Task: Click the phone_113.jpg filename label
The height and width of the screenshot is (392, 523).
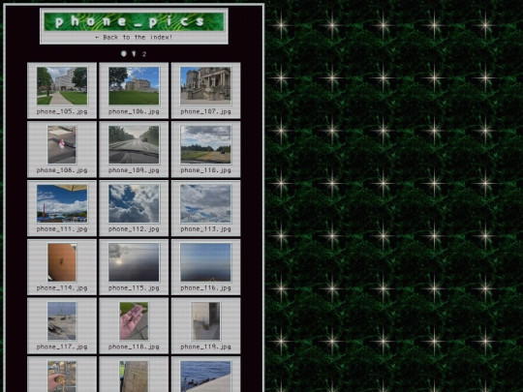Action: point(205,229)
